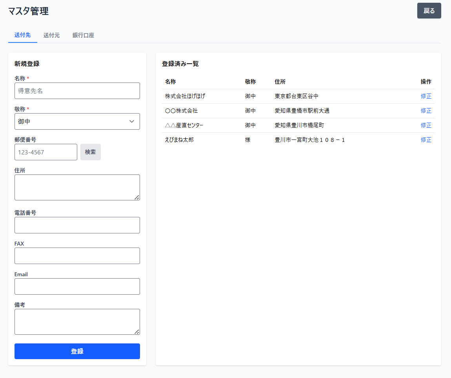Switch to the 送付先 tab

(22, 35)
